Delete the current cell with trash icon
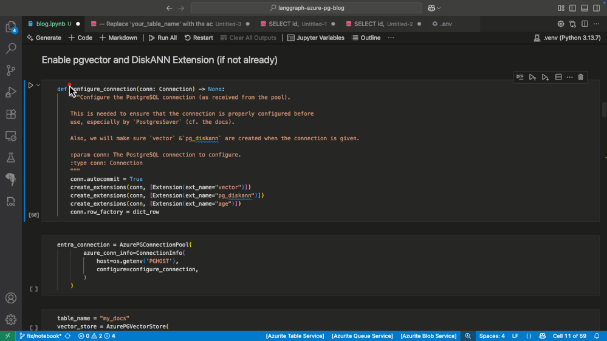The height and width of the screenshot is (341, 607). pos(581,77)
